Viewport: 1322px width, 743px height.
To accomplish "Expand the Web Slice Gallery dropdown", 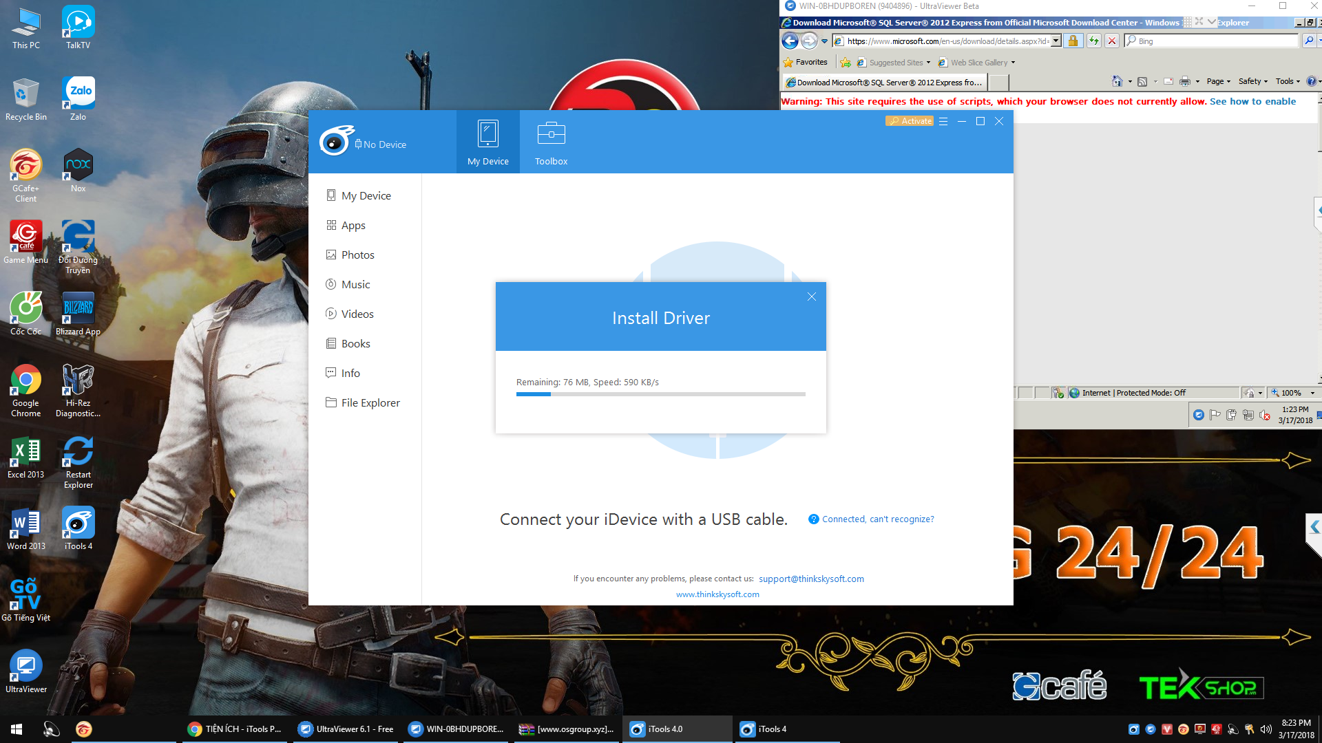I will coord(1013,63).
